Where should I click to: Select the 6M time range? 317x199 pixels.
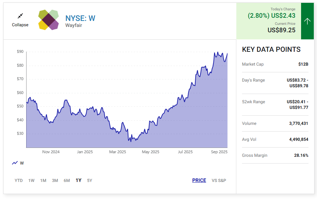pos(67,180)
